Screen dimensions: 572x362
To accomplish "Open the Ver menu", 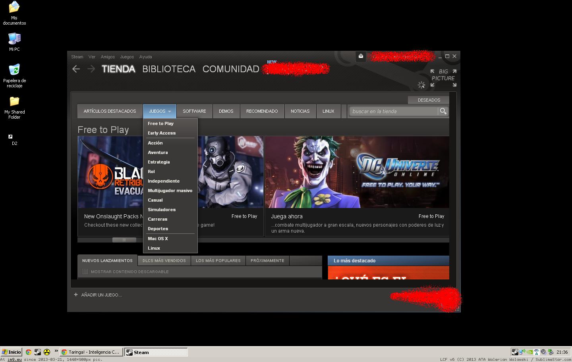I will point(92,57).
